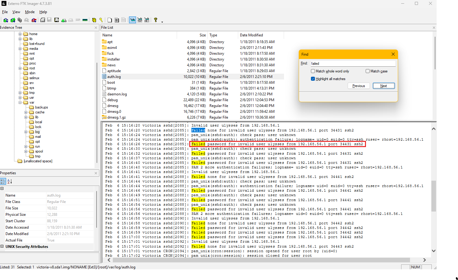
Task: Uncheck Highlight all matches option
Action: (313, 79)
